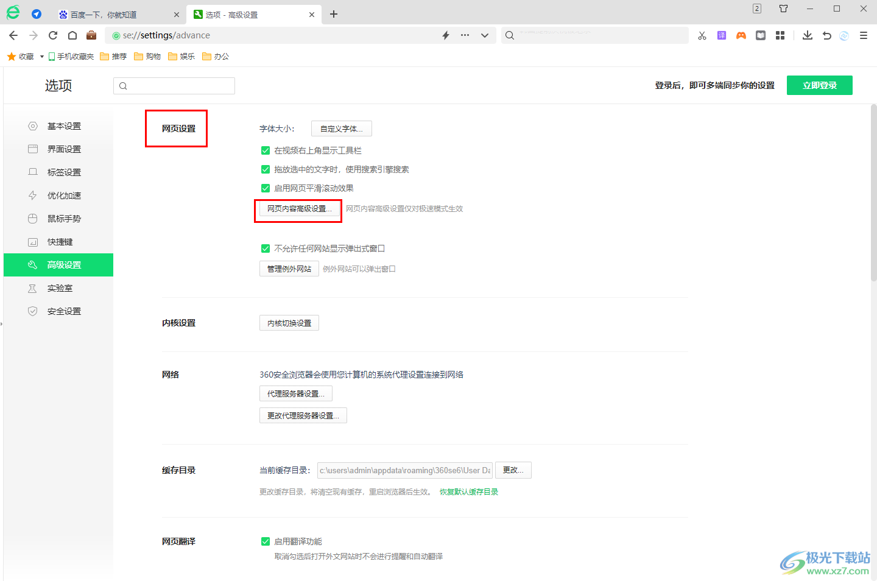Viewport: 877px width, 581px height.
Task: Select 鼠标手势 in sidebar
Action: [58, 219]
